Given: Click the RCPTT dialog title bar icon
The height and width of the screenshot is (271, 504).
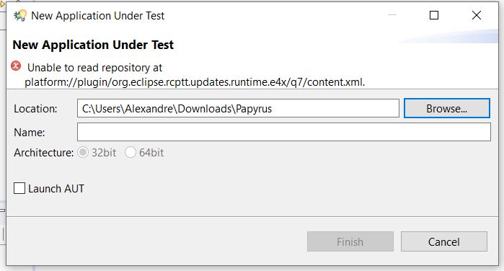Looking at the screenshot, I should point(20,15).
